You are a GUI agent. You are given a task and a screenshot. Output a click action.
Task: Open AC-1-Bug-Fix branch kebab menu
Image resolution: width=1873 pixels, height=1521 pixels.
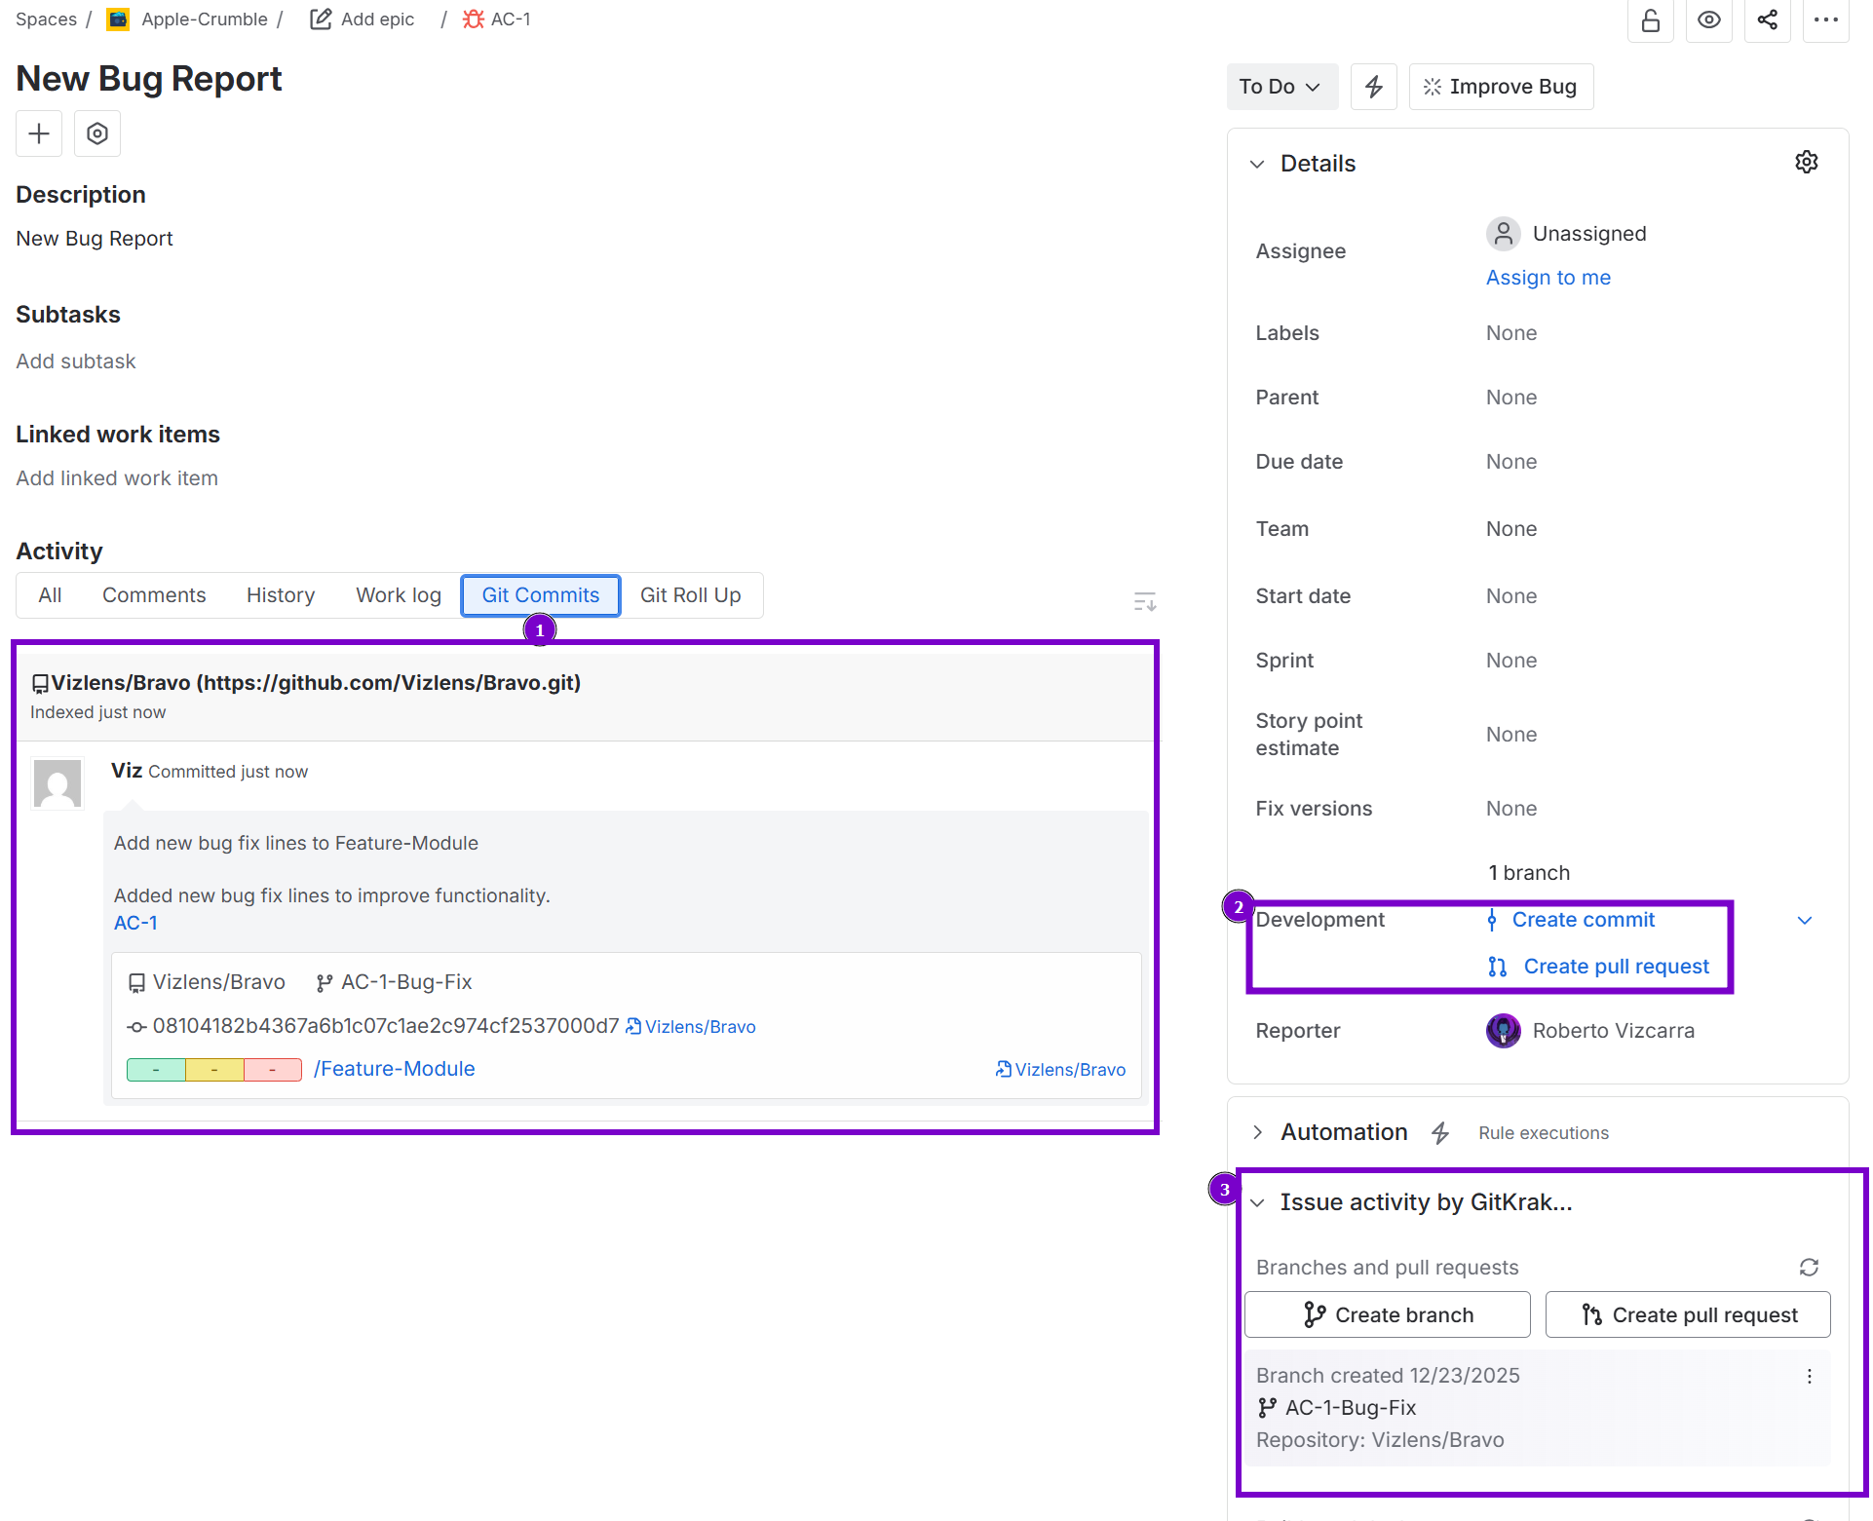[1809, 1376]
